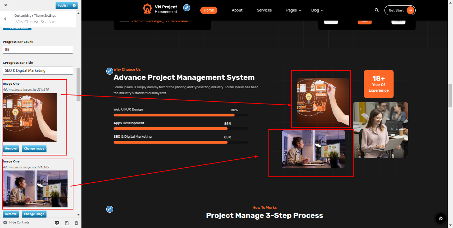Expand the Pages dropdown menu
The width and height of the screenshot is (453, 228).
pos(294,10)
